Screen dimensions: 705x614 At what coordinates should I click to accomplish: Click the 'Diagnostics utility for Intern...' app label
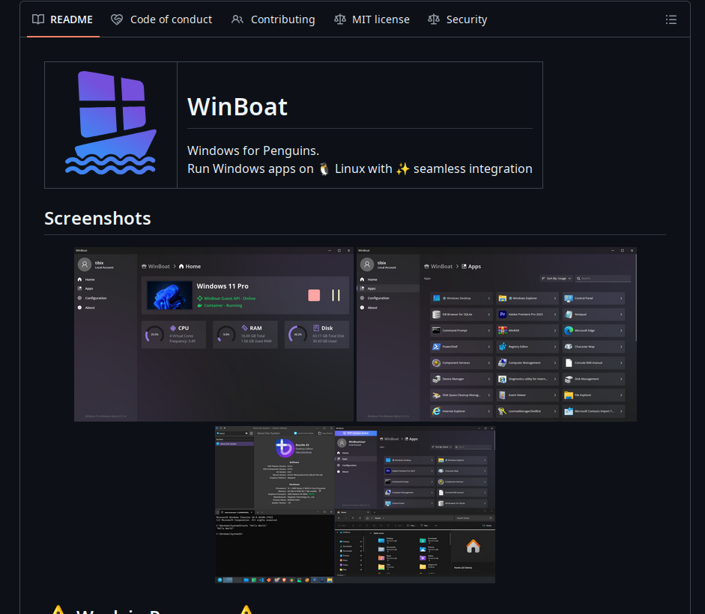pyautogui.click(x=528, y=379)
